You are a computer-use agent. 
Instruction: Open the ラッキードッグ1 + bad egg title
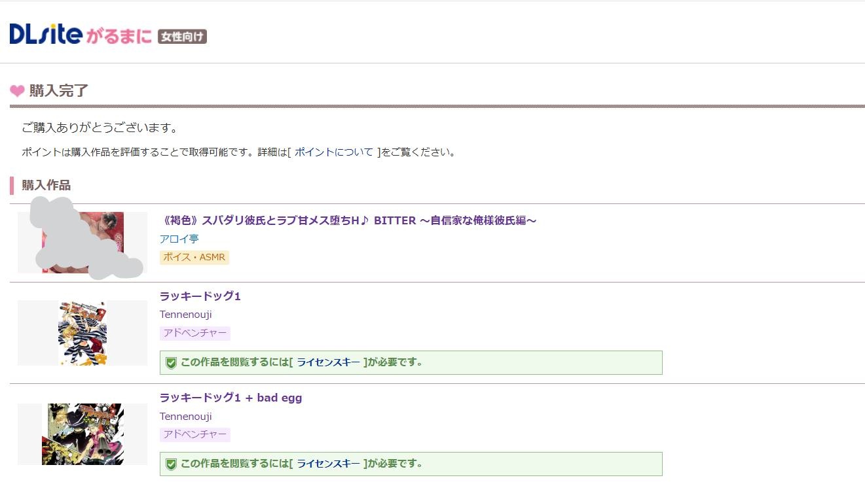pos(230,398)
